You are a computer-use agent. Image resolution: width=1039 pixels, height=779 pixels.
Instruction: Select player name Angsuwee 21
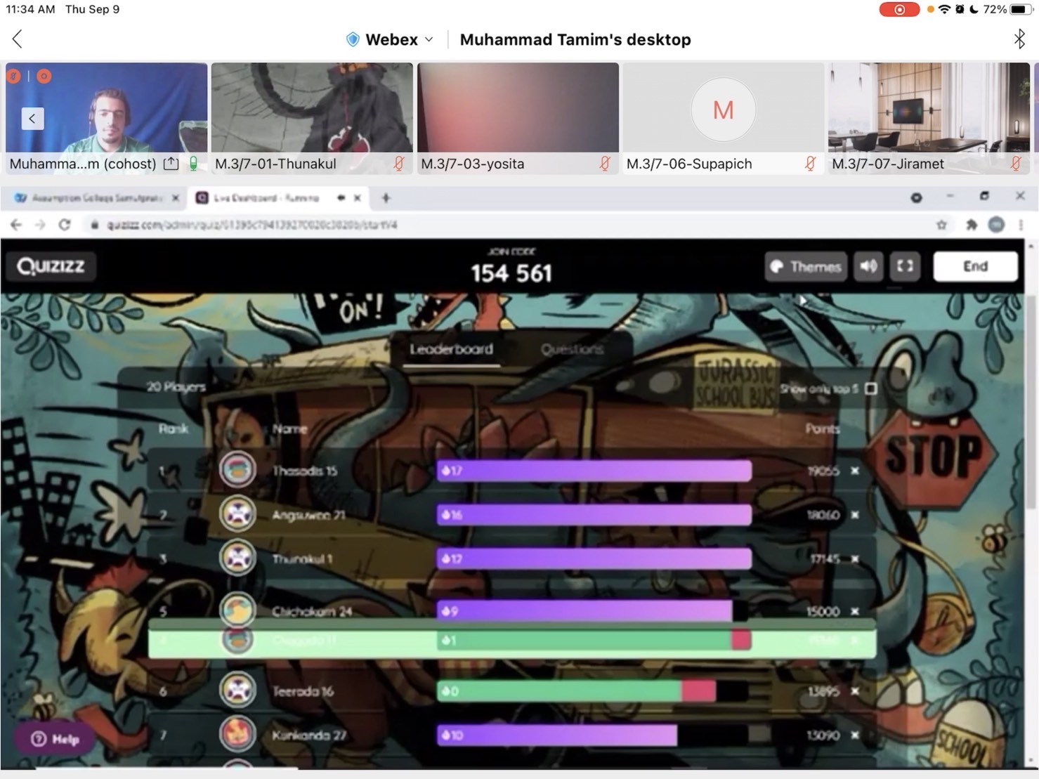click(308, 515)
